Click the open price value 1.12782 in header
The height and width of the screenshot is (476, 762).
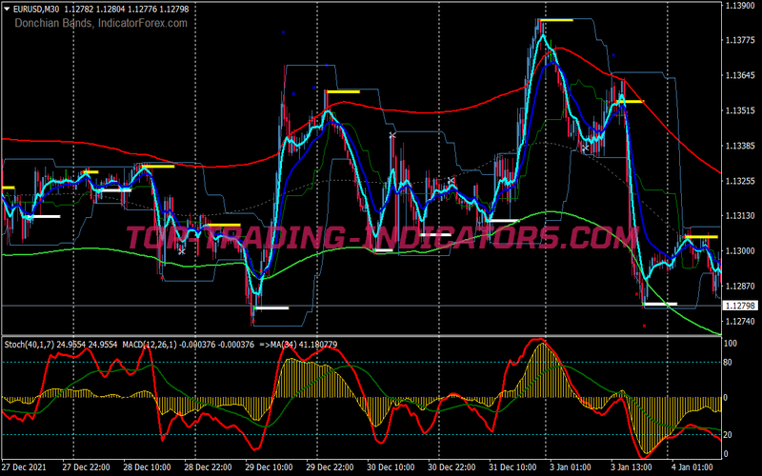tap(77, 9)
